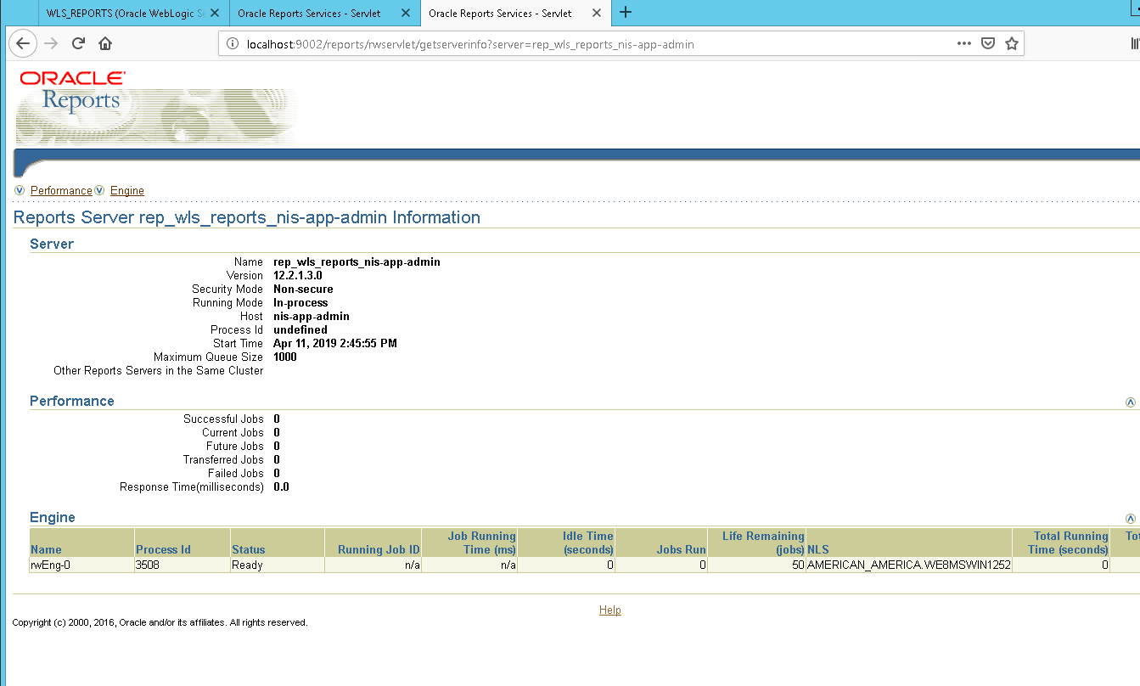Switch to the WLS_REPORTS WebLogic tab
Image resolution: width=1140 pixels, height=686 pixels.
(x=123, y=14)
